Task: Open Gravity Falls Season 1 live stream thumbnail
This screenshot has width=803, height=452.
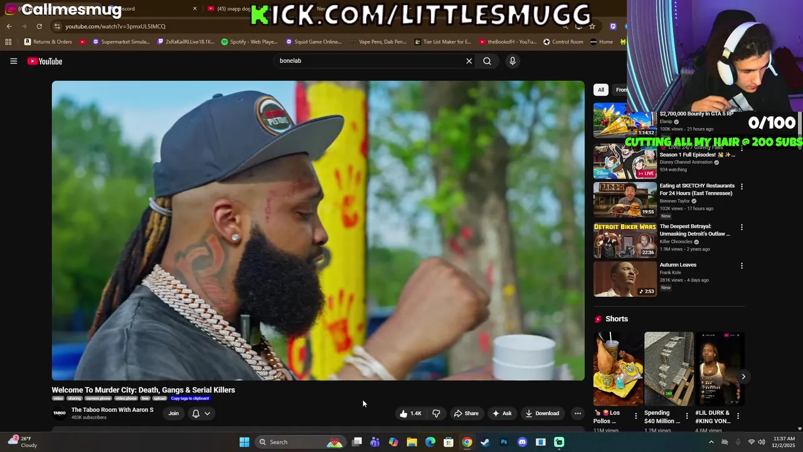Action: point(625,161)
